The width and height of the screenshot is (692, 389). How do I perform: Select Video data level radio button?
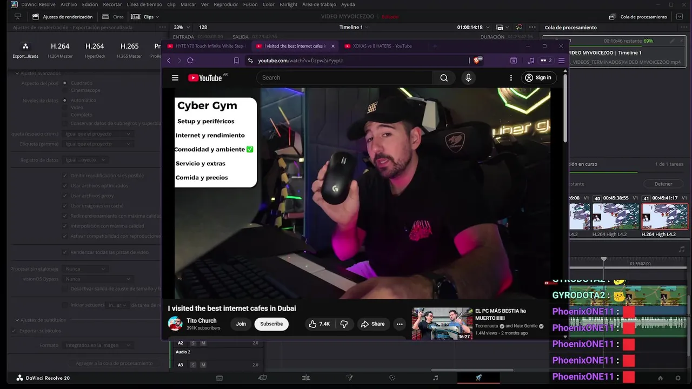65,108
